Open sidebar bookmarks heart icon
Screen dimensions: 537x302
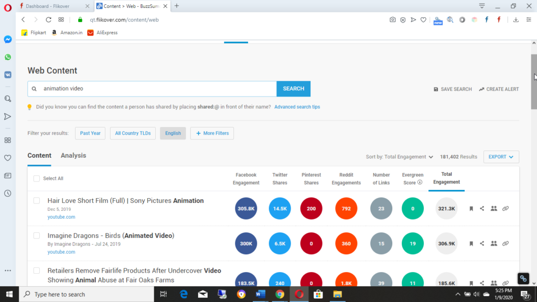pyautogui.click(x=7, y=158)
